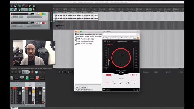Click track 2 pan knob
Screen dimensions: 194x109
36,23
